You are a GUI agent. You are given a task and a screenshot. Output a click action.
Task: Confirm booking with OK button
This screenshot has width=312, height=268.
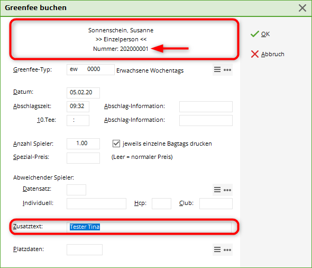260,34
